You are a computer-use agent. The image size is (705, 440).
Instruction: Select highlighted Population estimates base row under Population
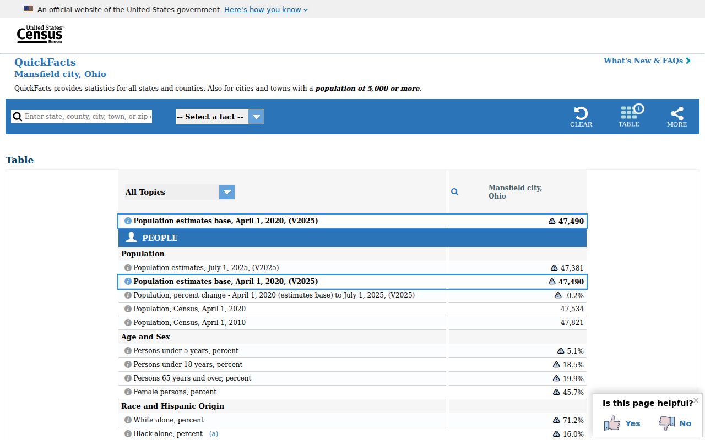click(x=352, y=282)
